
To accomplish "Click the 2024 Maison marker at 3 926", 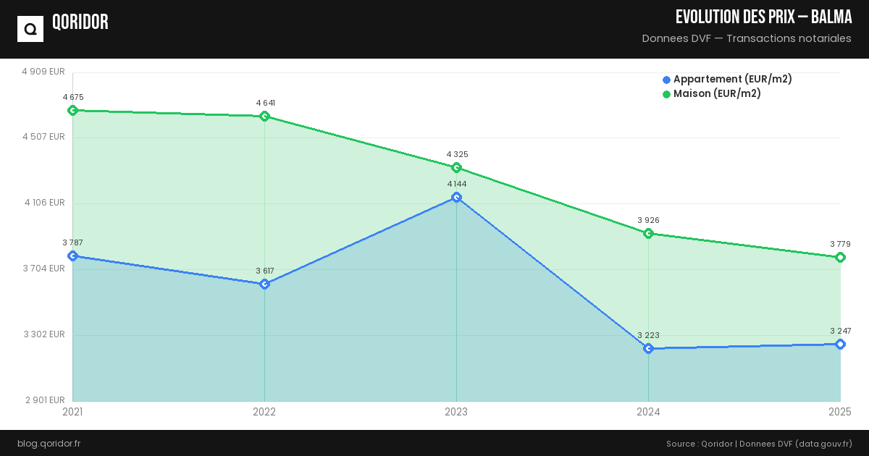I will tap(648, 233).
